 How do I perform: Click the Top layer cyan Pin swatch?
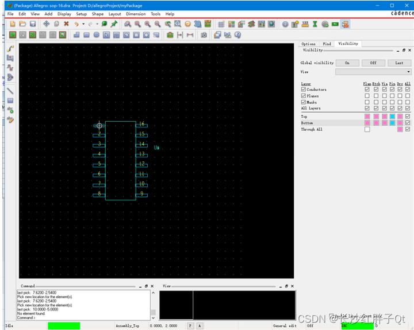[392, 117]
